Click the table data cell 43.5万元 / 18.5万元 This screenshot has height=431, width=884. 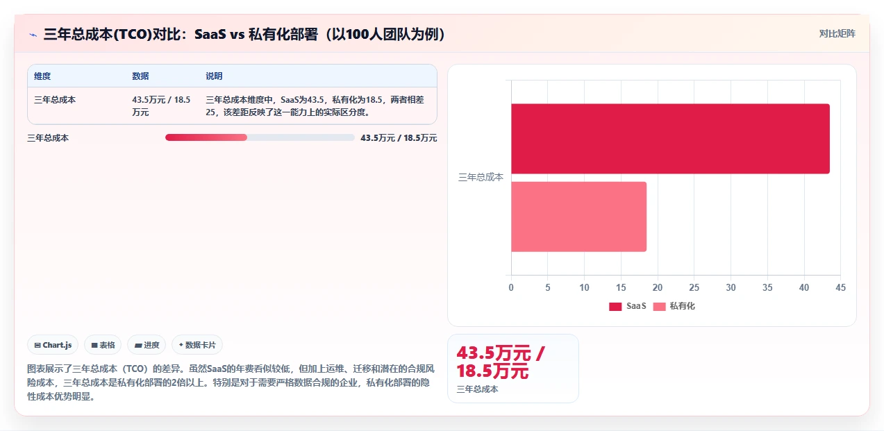162,105
